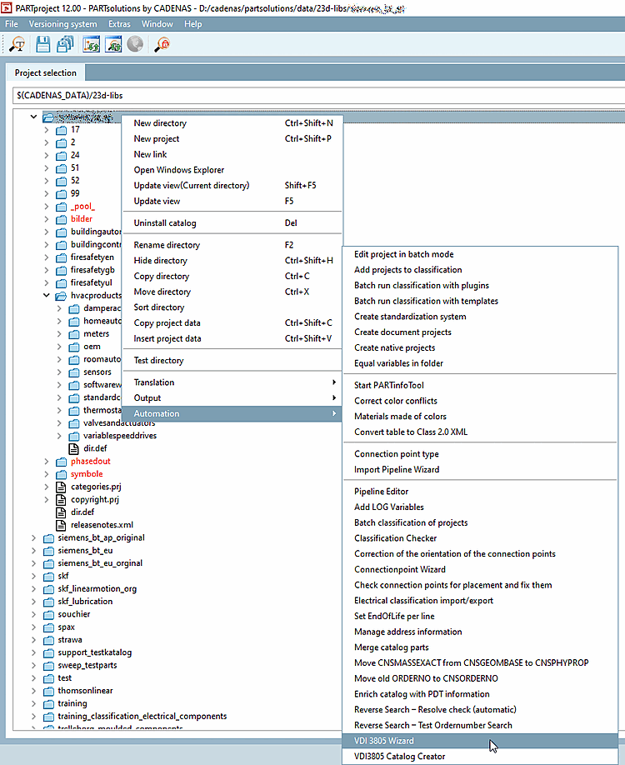Click the folder icon beside spax
The height and width of the screenshot is (765, 625).
click(x=48, y=627)
